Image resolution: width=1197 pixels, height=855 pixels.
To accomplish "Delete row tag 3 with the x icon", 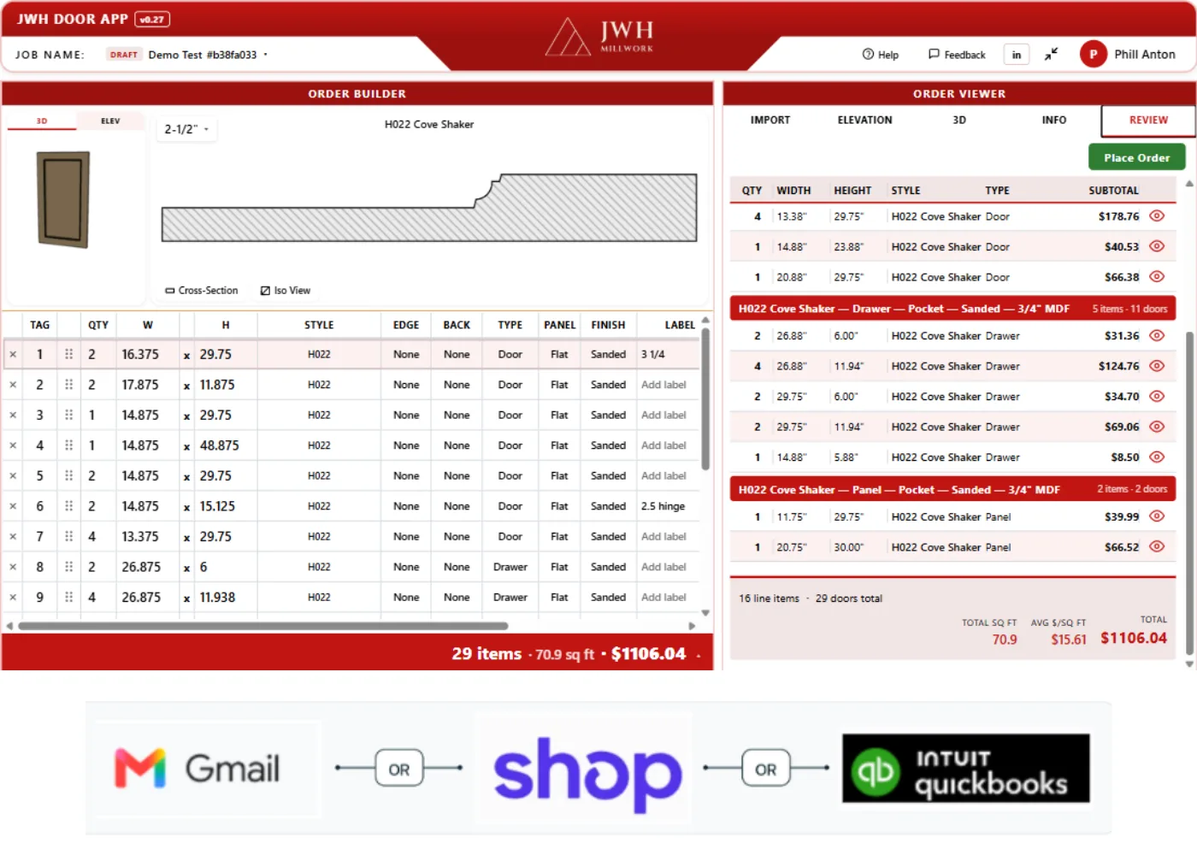I will (x=13, y=416).
